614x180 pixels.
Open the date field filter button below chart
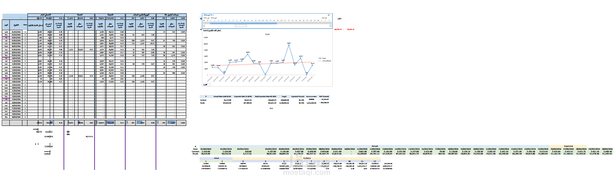pyautogui.click(x=207, y=84)
